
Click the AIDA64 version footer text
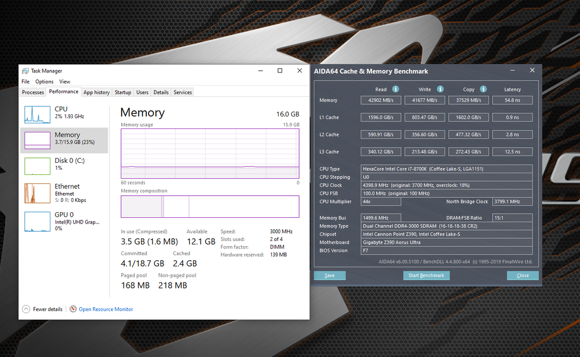(455, 261)
